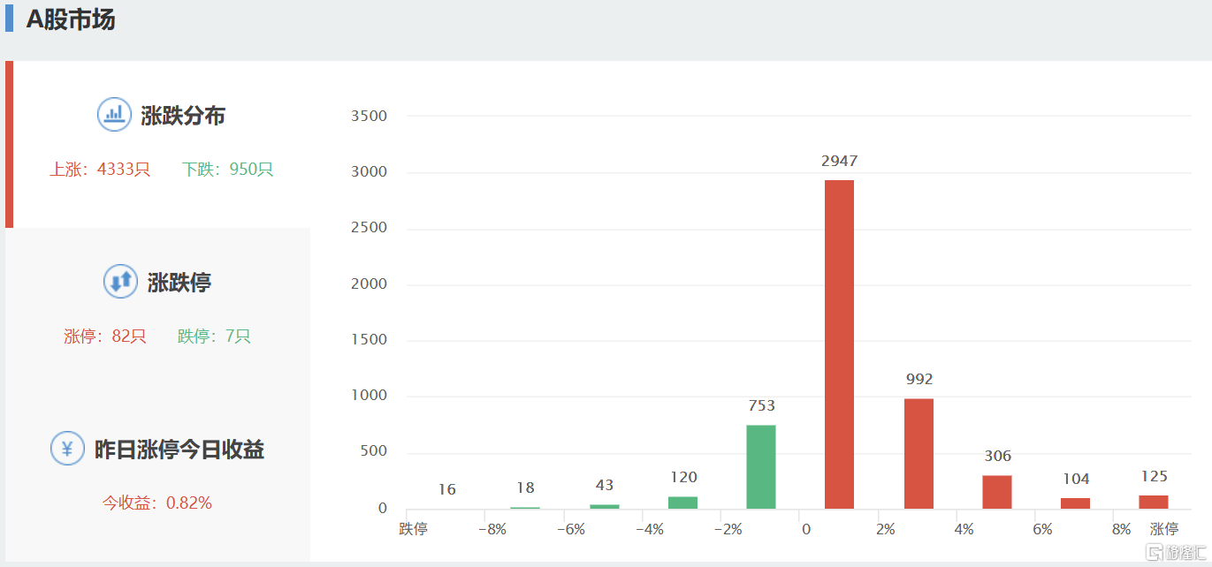This screenshot has width=1212, height=567.
Task: Click the 上涨：4333只 text
Action: tap(100, 170)
